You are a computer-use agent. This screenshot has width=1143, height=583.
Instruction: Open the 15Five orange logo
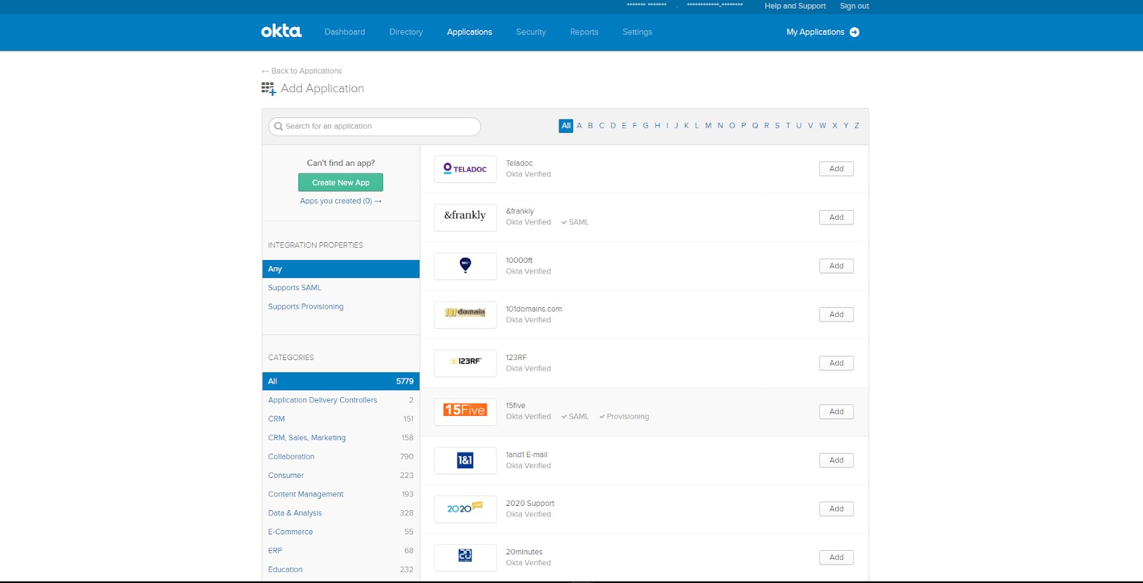(x=465, y=412)
